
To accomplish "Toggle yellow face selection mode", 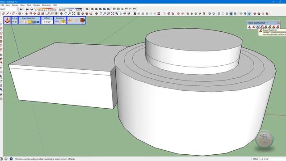I will coord(30,22).
